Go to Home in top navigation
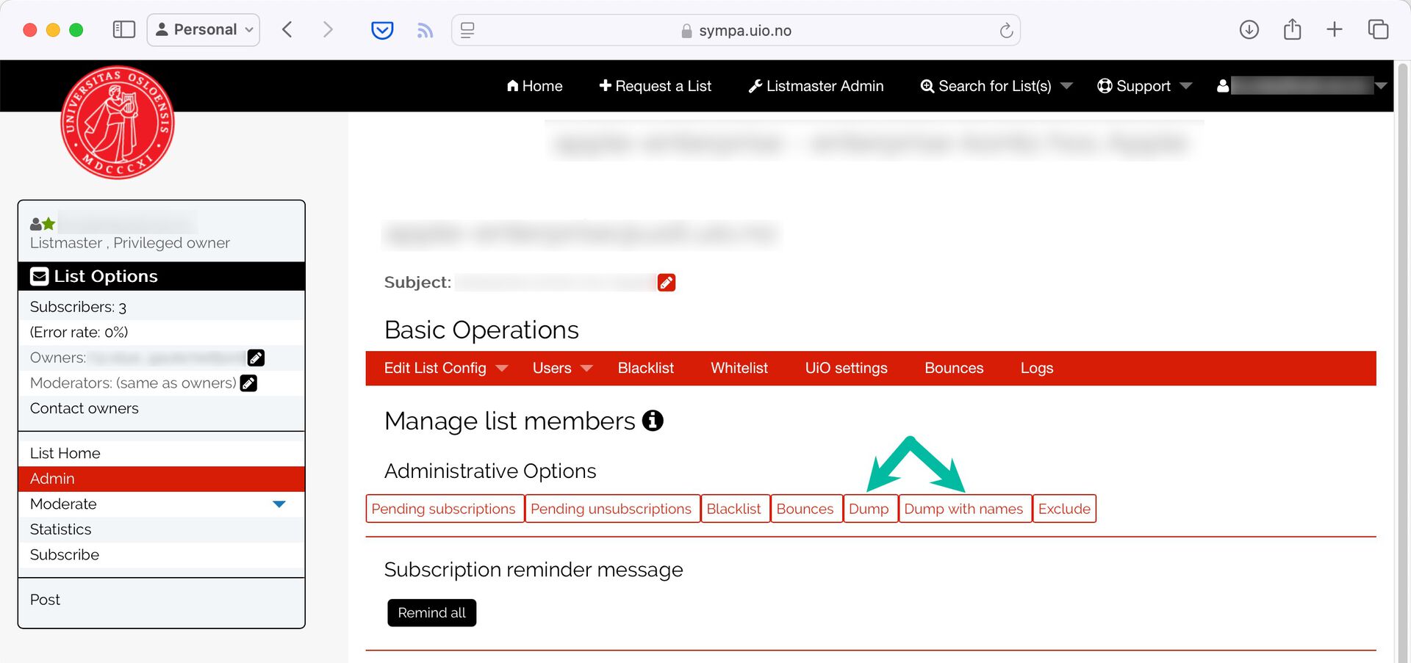1411x663 pixels. pos(534,86)
